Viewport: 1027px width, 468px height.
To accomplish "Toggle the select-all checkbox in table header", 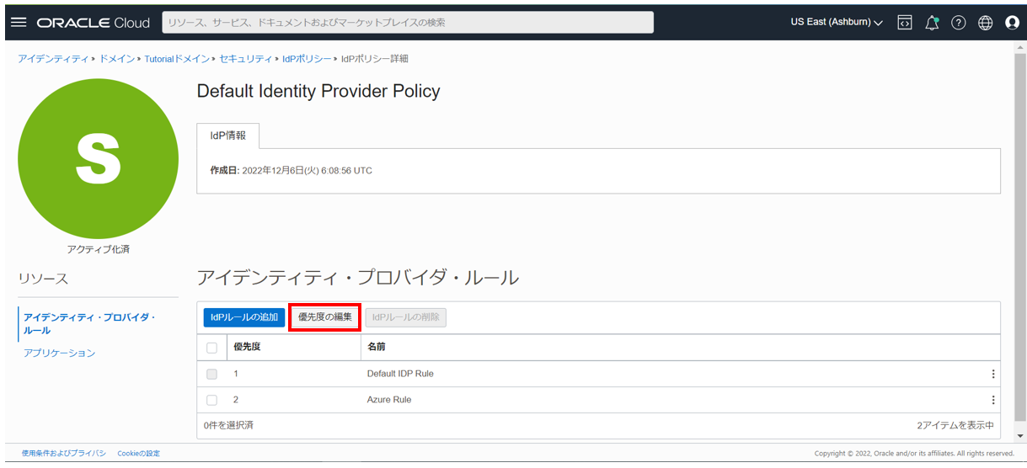I will click(x=211, y=348).
